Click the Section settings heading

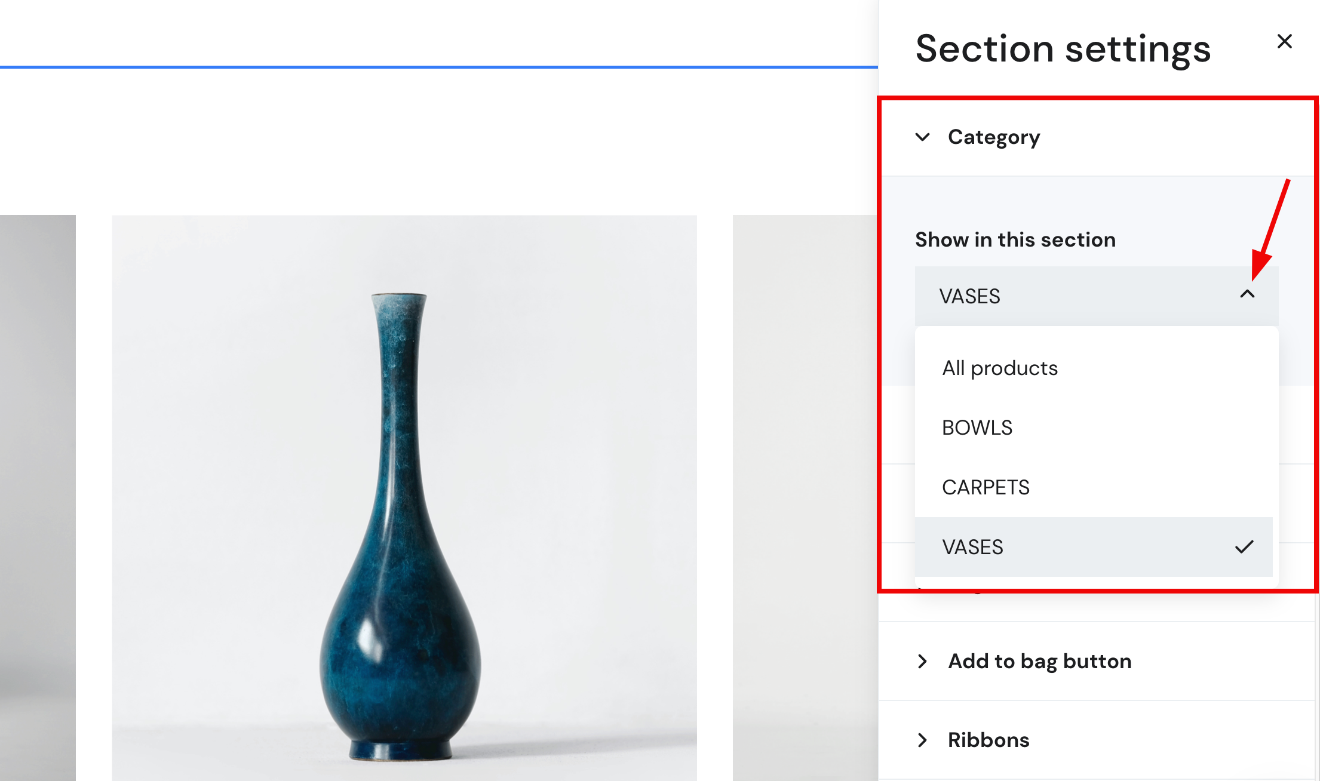click(1063, 48)
